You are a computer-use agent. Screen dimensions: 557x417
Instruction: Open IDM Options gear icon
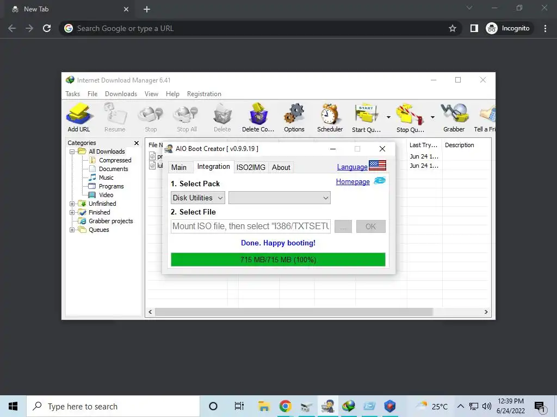(294, 118)
